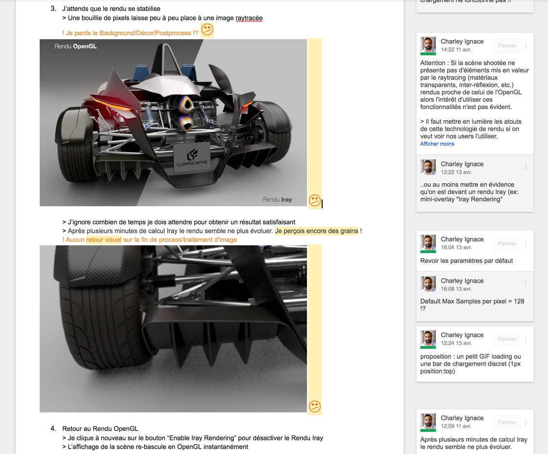The height and width of the screenshot is (454, 548).
Task: Open the three-dot menu on the 12:24 13 avr. comment
Action: click(x=526, y=339)
